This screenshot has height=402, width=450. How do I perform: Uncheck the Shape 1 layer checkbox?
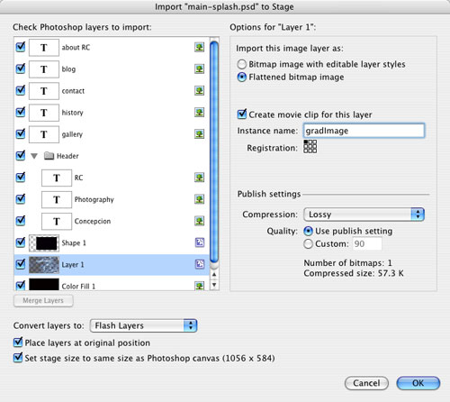click(x=21, y=242)
